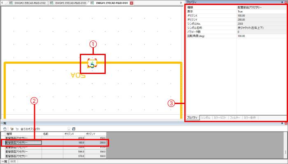The height and width of the screenshot is (164, 288).
Task: Click the pin icon of プロパティ panel
Action: click(282, 2)
